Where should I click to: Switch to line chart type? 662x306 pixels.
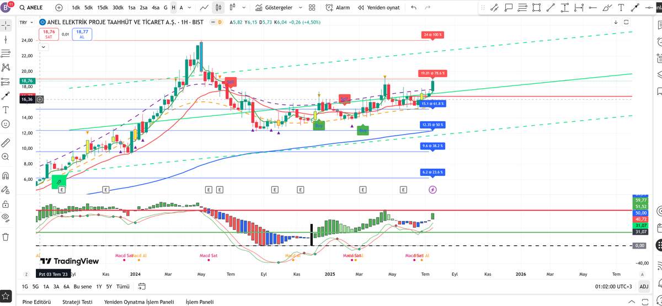click(204, 8)
